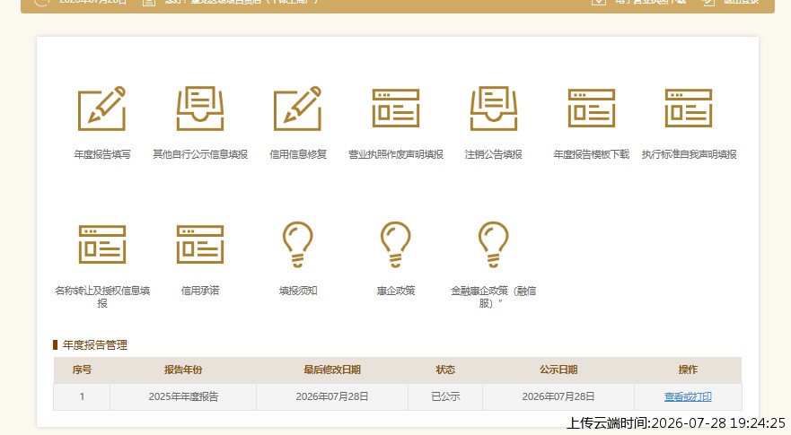Open 其他自行公示信息填报 inbox icon
Screen dimensions: 791x435
click(199, 109)
